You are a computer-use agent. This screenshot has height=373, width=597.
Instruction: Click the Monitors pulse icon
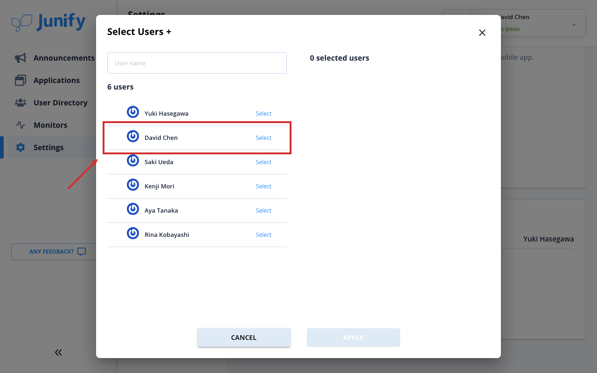click(21, 125)
